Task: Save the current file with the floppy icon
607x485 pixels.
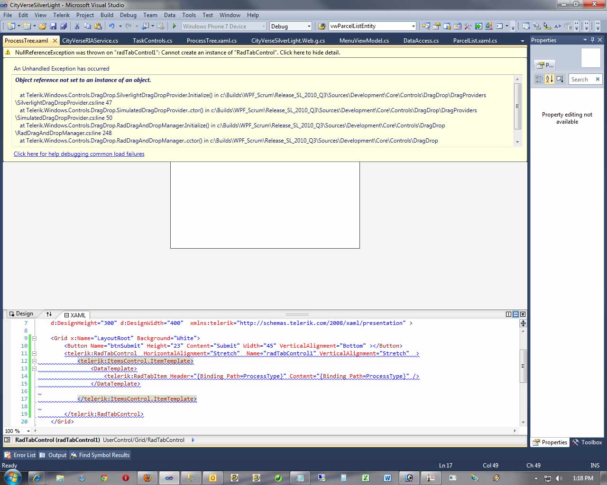Action: click(53, 27)
